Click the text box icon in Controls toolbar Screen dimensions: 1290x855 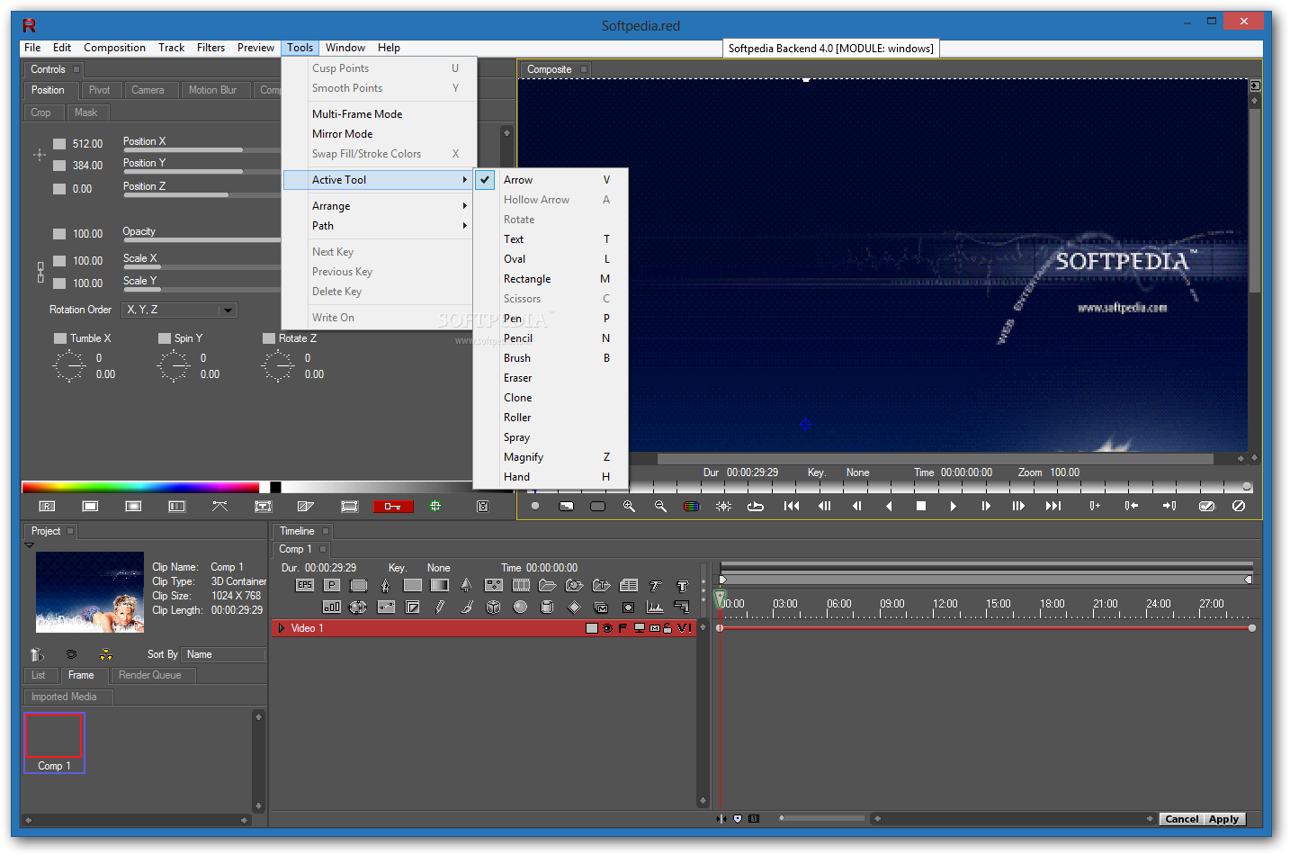click(x=263, y=507)
